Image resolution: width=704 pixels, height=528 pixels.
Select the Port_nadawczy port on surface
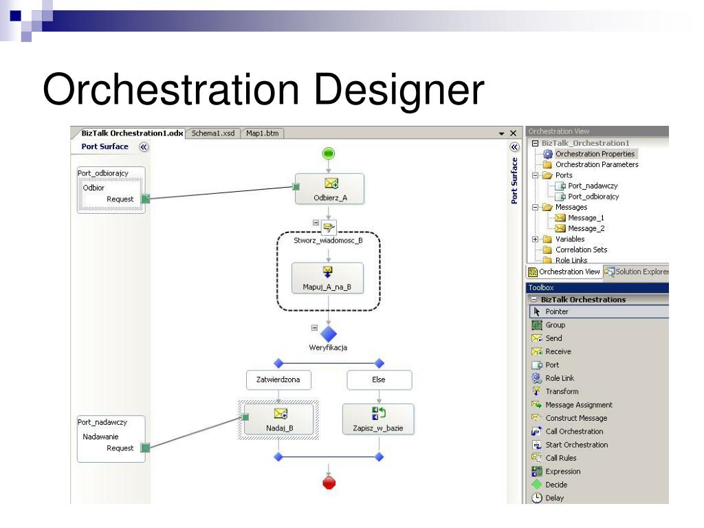[111, 439]
